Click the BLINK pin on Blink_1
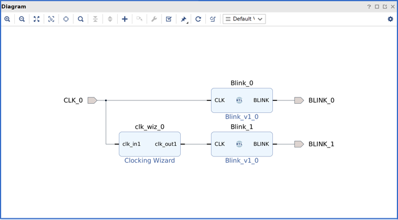 click(261, 144)
